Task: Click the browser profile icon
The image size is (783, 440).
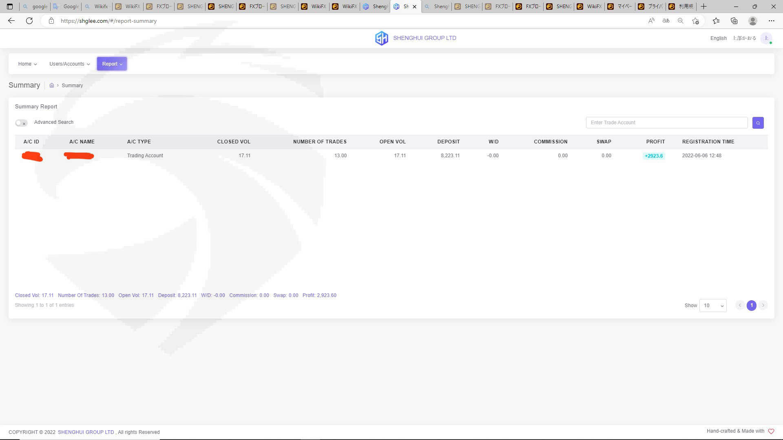Action: click(x=753, y=21)
